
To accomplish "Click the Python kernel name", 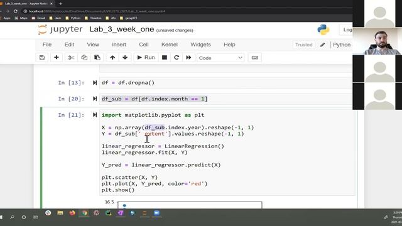I will click(342, 45).
